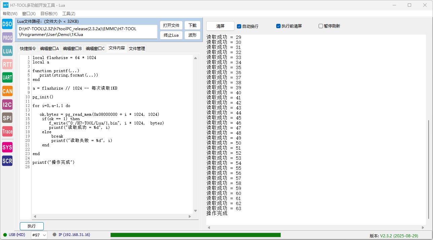Viewport: 433px width, 240px height.
Task: Switch to the 文件管理 tab
Action: (137, 49)
